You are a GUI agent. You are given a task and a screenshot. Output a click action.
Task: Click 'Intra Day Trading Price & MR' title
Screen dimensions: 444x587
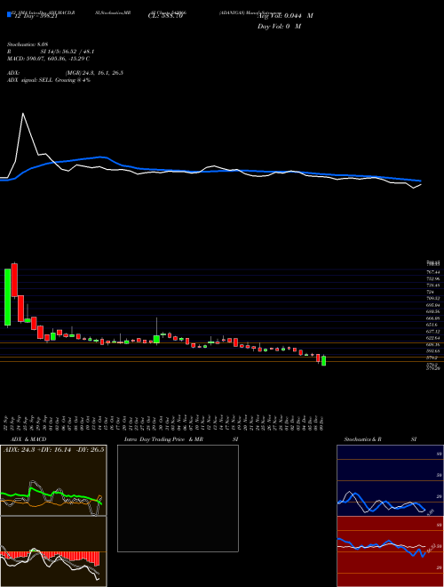click(x=163, y=439)
